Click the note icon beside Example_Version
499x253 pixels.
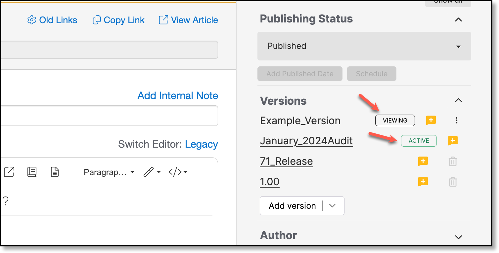coord(431,120)
